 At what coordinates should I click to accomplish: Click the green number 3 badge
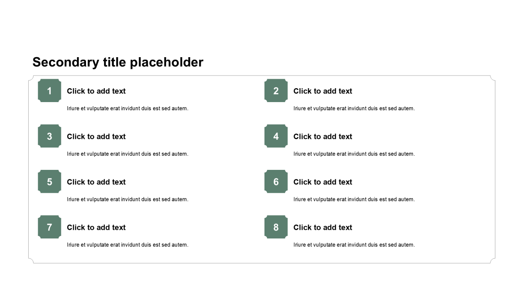(50, 136)
